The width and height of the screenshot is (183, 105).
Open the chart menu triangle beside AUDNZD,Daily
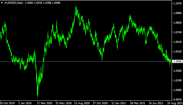(x=2, y=3)
